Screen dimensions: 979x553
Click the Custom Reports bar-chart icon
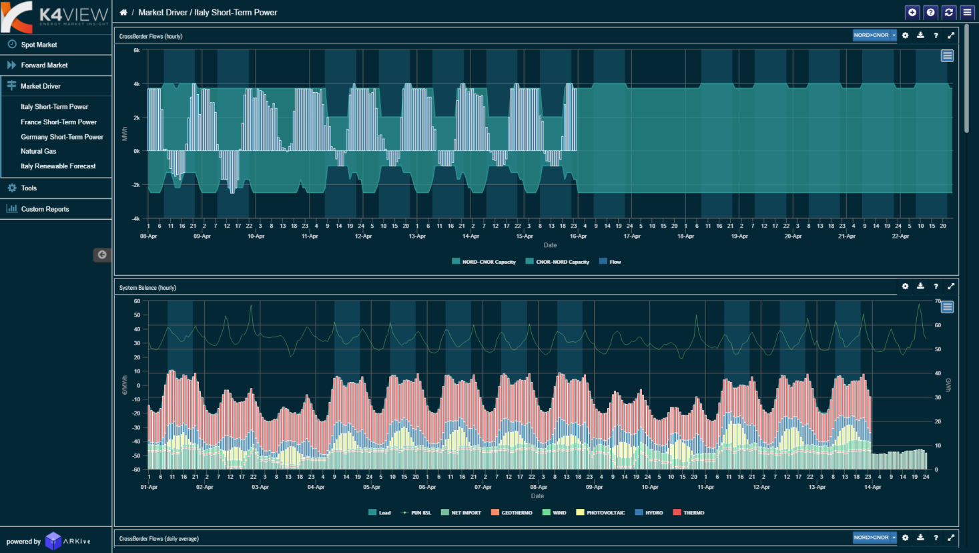click(x=11, y=208)
